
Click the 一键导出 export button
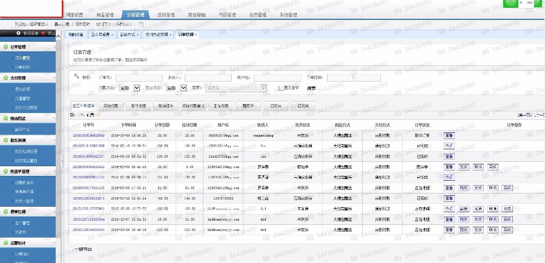[x=83, y=249]
